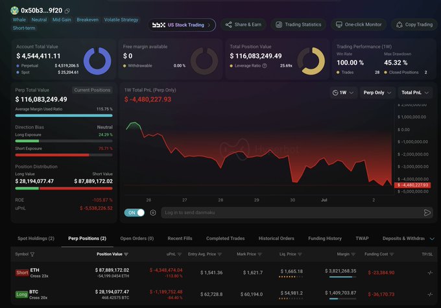Click the BBX logo in US Stock Trading
This screenshot has width=441, height=308.
159,25
